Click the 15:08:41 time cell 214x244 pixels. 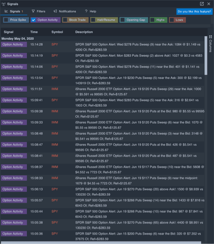(x=37, y=156)
